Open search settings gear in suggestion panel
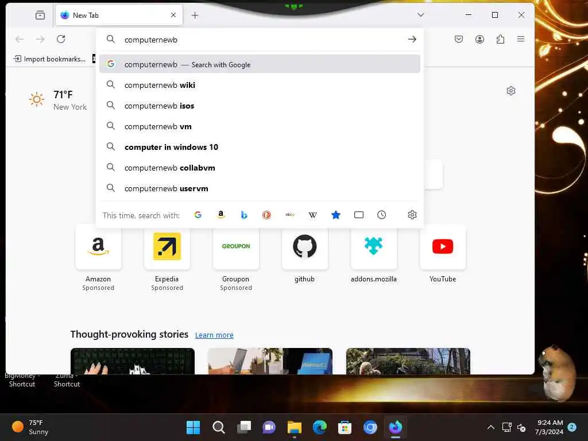The image size is (588, 441). (x=412, y=215)
